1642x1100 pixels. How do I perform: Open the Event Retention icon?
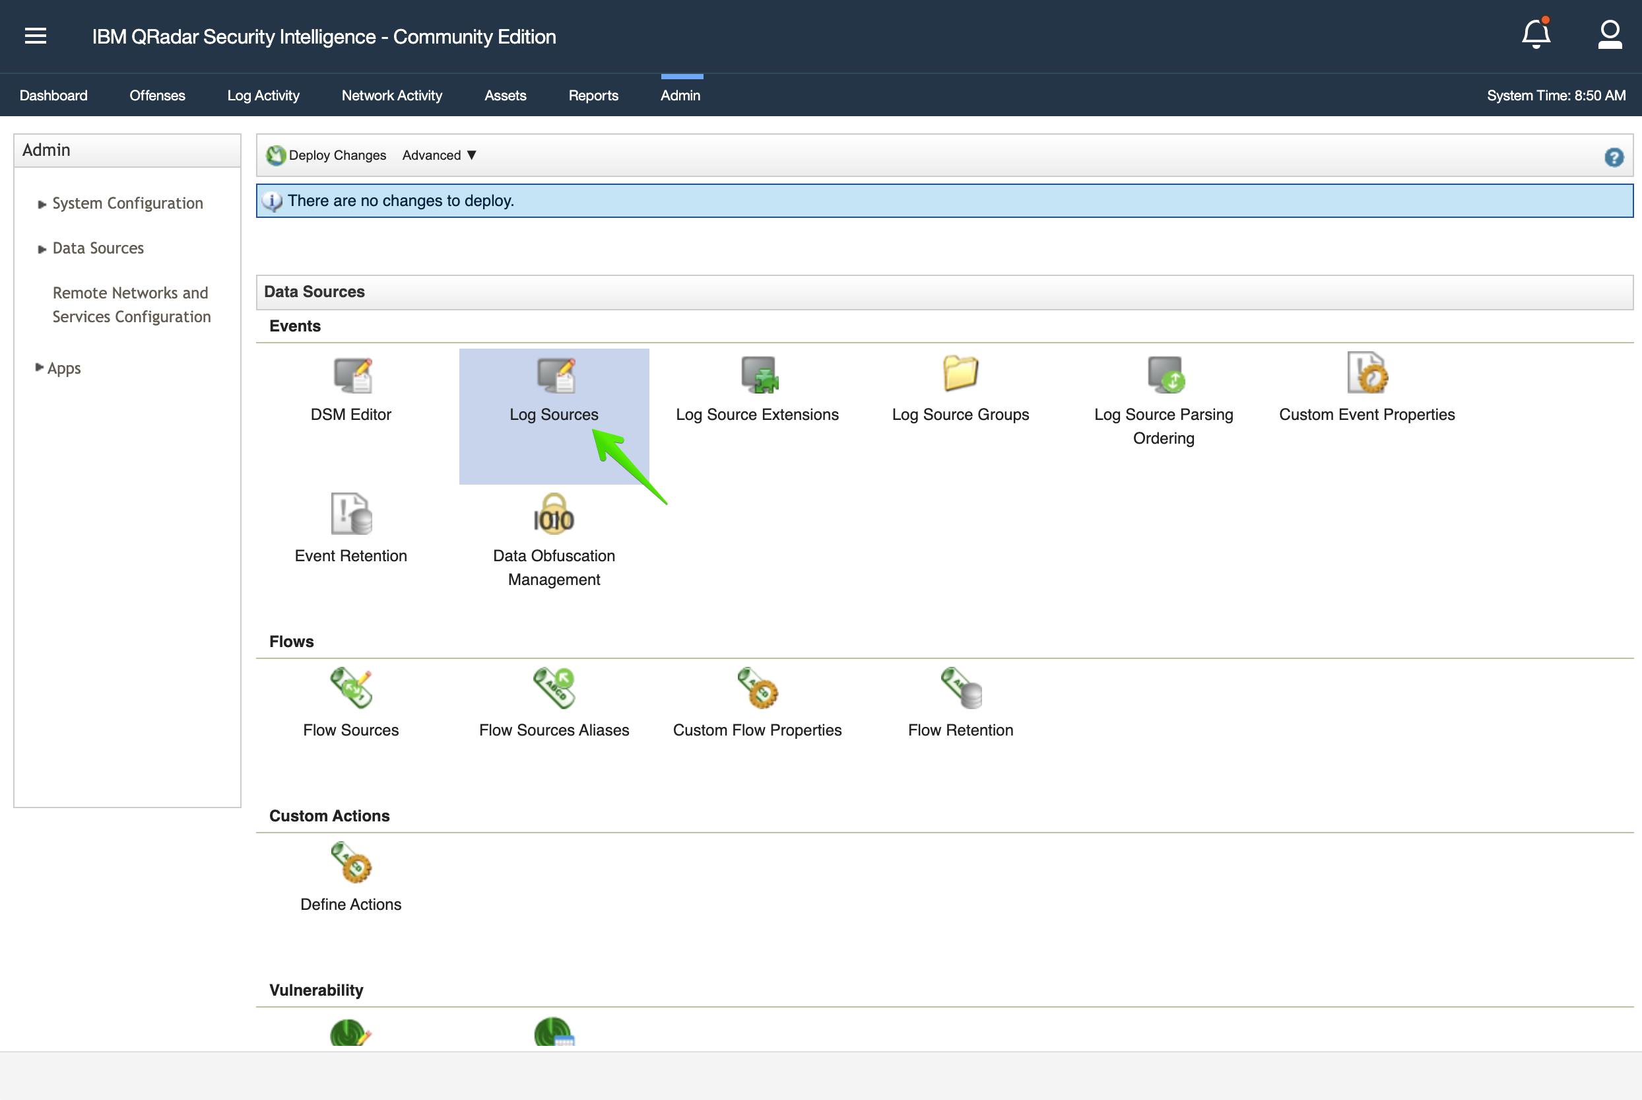351,514
